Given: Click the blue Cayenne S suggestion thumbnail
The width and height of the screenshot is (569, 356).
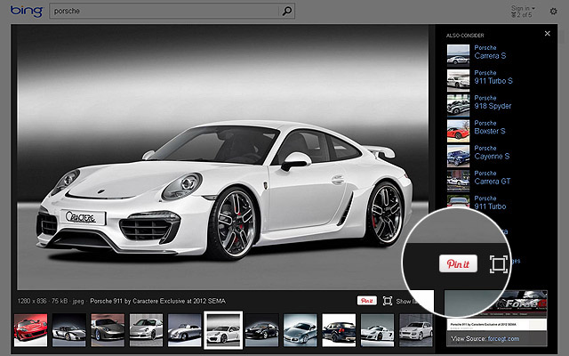Looking at the screenshot, I should point(458,155).
